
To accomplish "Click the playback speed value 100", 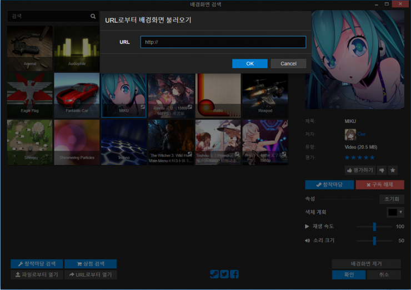I will point(400,227).
